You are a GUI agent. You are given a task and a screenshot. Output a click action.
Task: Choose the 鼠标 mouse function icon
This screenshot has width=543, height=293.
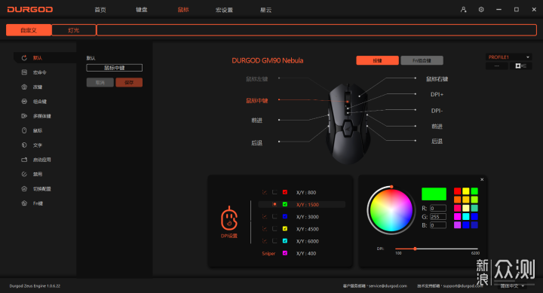24,130
